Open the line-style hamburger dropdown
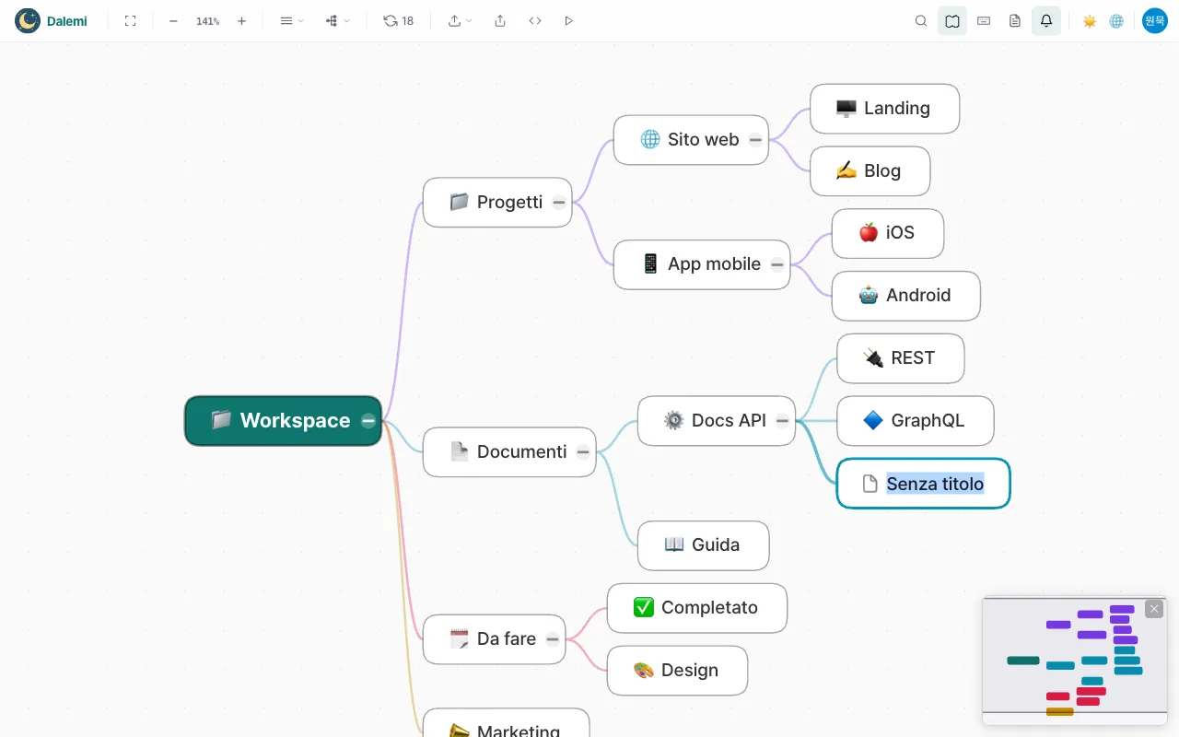 pyautogui.click(x=291, y=20)
